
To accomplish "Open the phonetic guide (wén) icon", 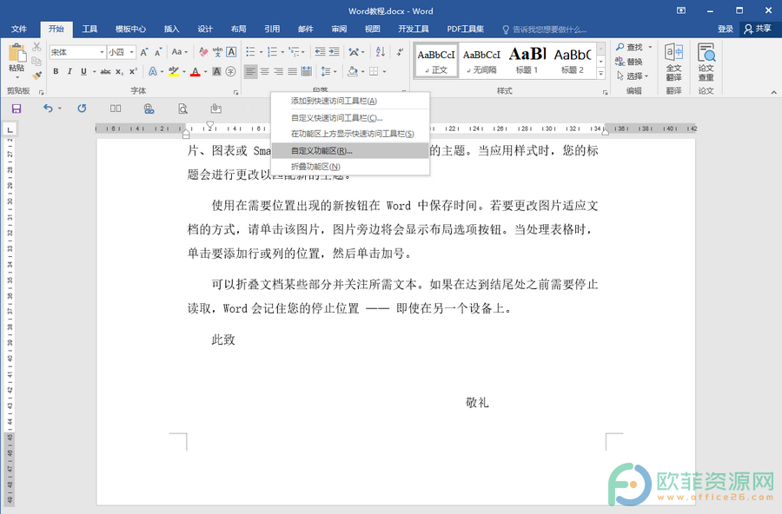I will [217, 52].
